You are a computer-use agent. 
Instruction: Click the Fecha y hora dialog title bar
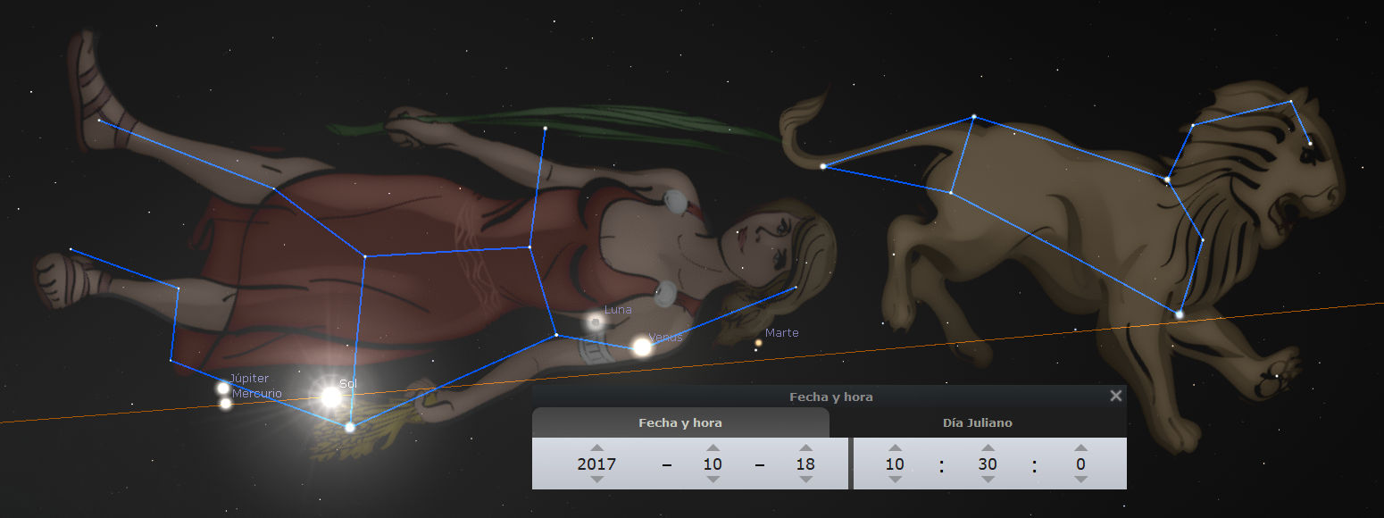[x=830, y=397]
